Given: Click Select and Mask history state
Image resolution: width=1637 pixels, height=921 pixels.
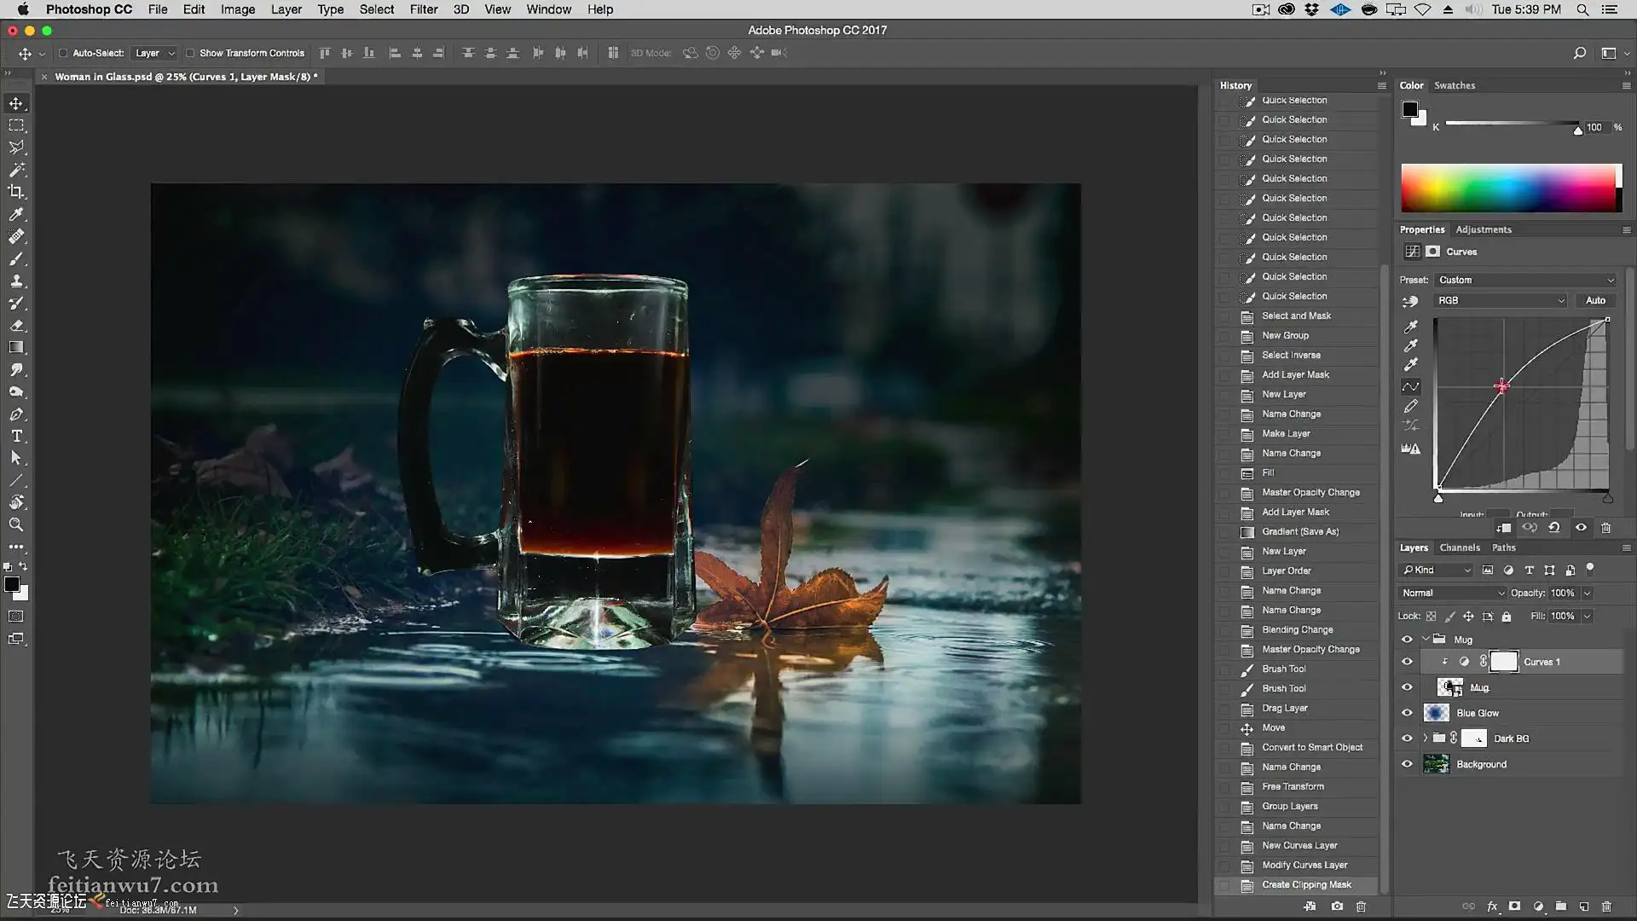Looking at the screenshot, I should [x=1296, y=316].
